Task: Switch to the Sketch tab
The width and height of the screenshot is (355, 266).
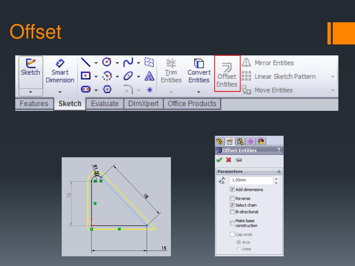Action: tap(70, 104)
